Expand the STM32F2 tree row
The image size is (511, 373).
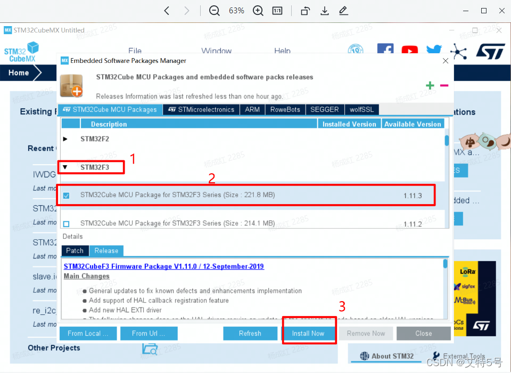pyautogui.click(x=65, y=139)
